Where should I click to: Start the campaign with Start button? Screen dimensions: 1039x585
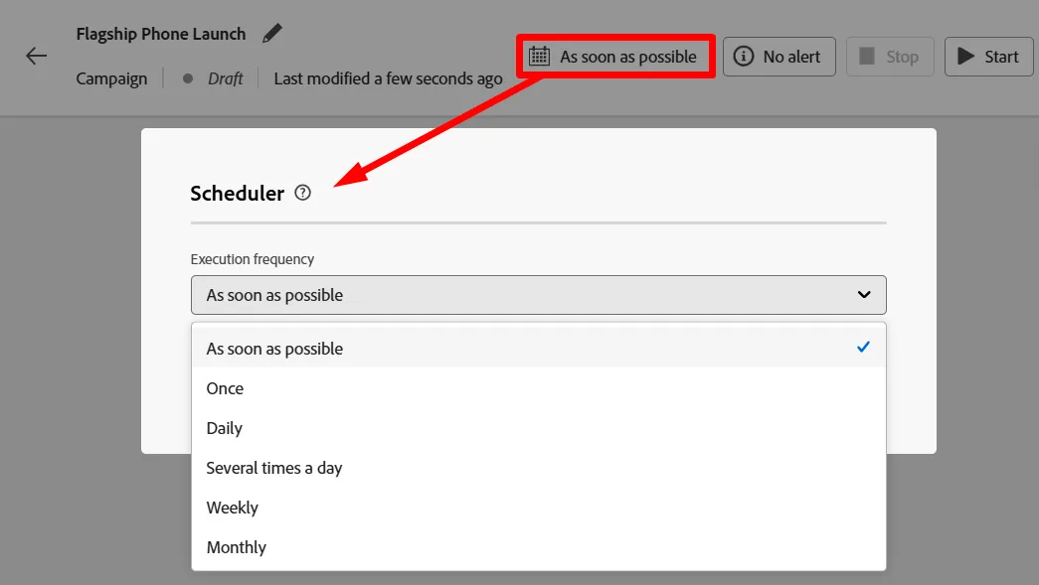[988, 57]
